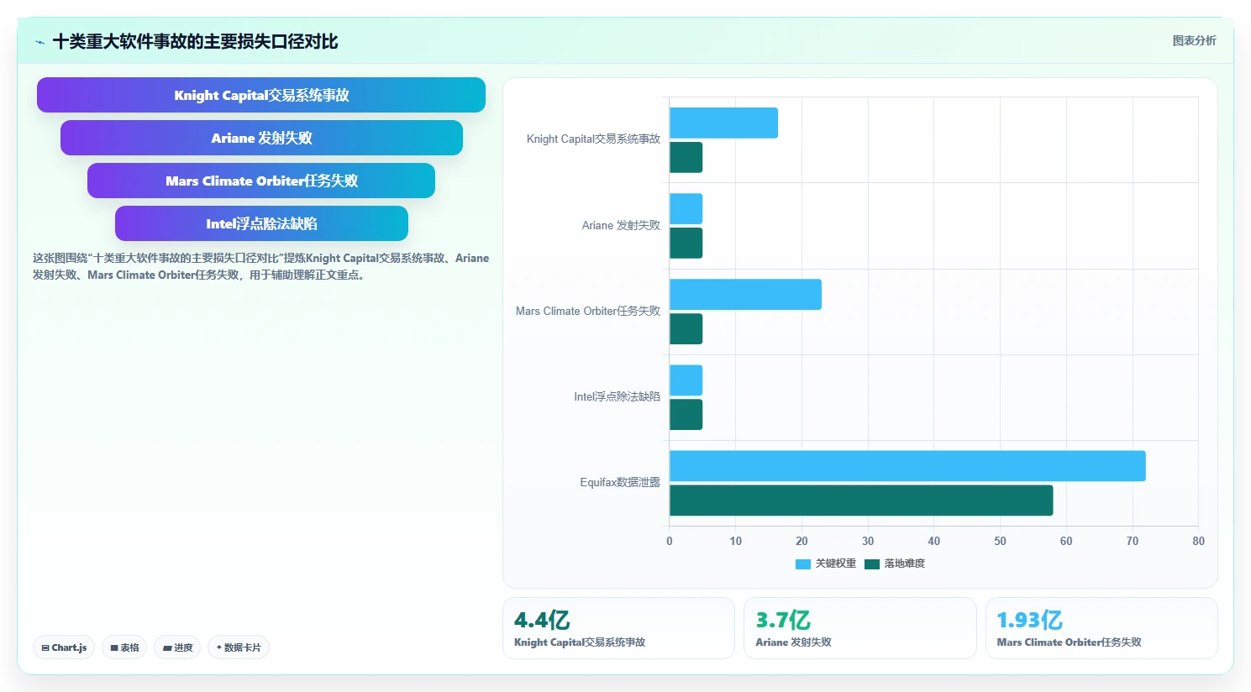Pick the Intel浮点除法缺陷 light-blue bar

coord(686,380)
